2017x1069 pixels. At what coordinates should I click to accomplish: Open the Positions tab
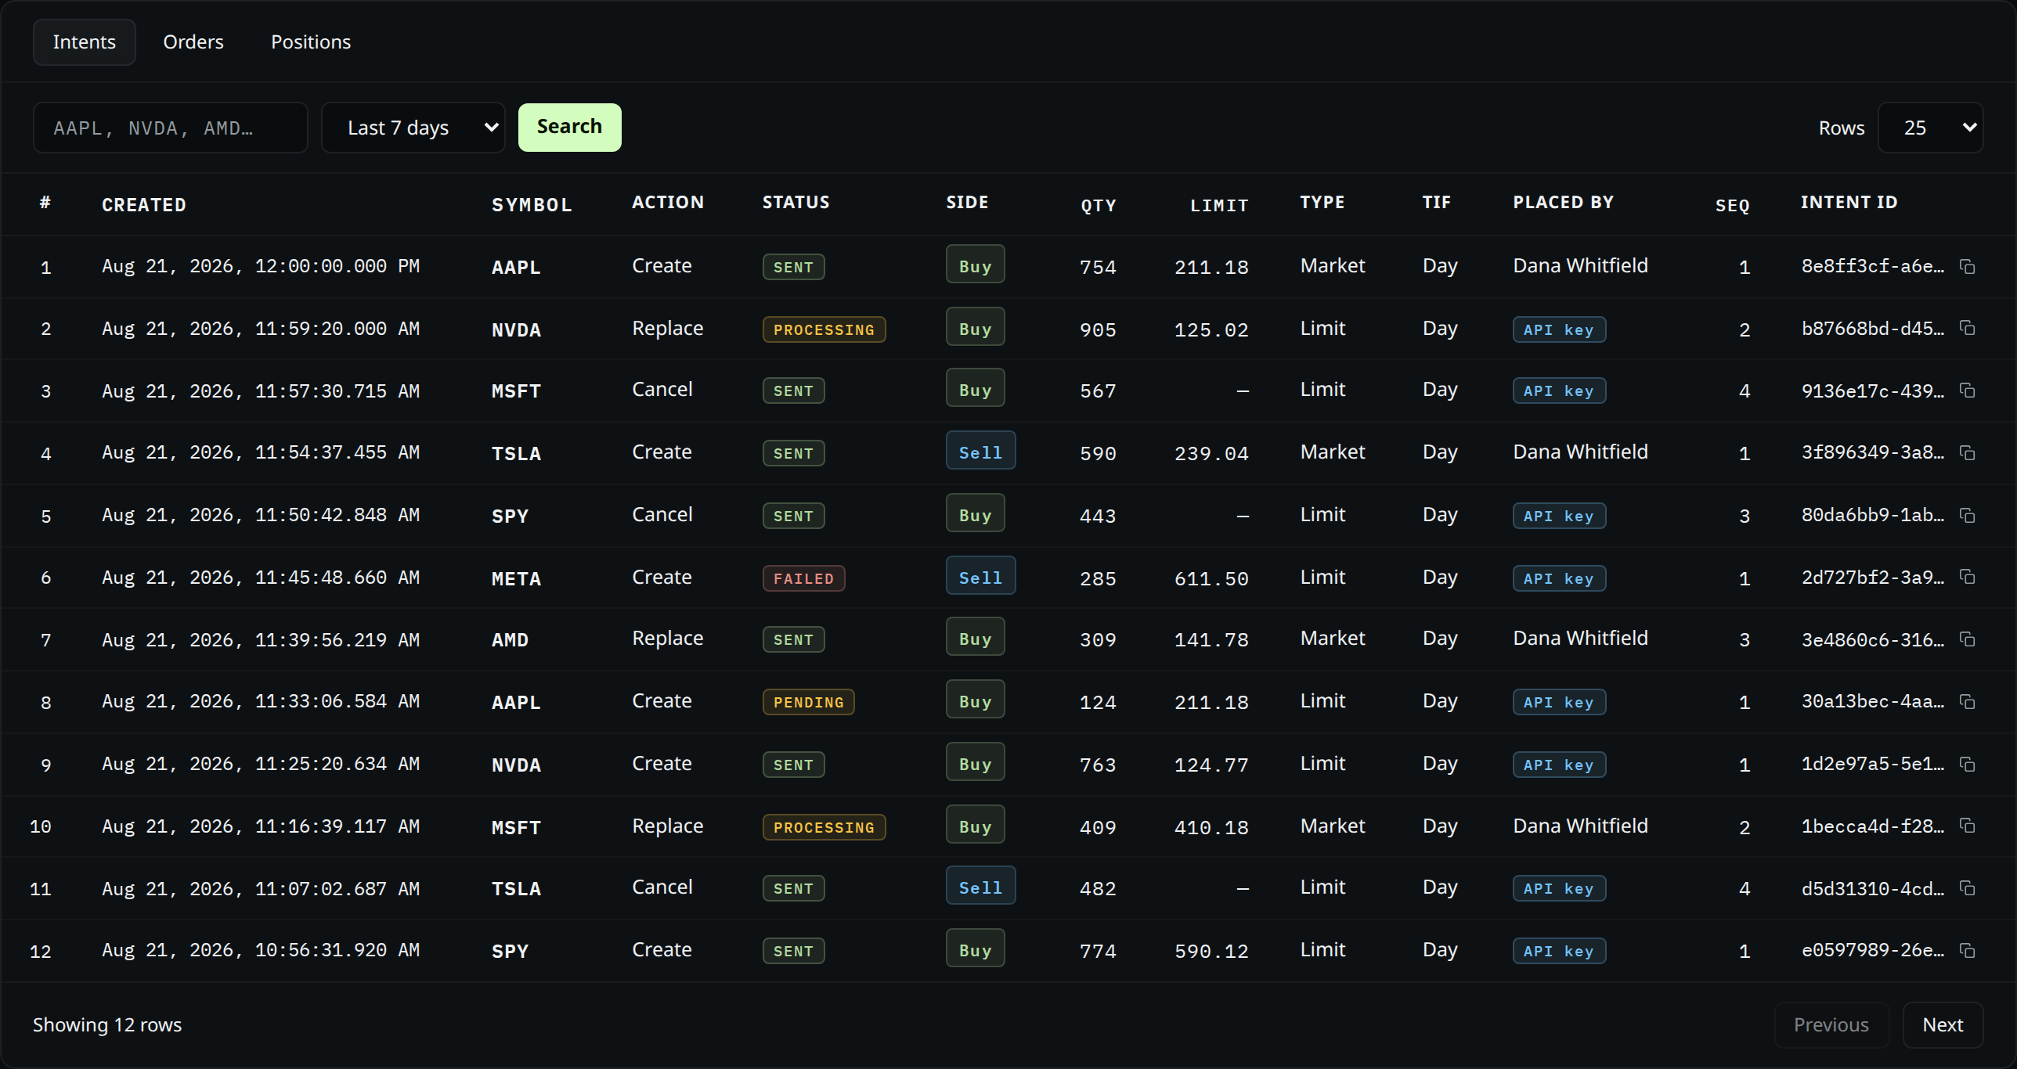point(311,42)
